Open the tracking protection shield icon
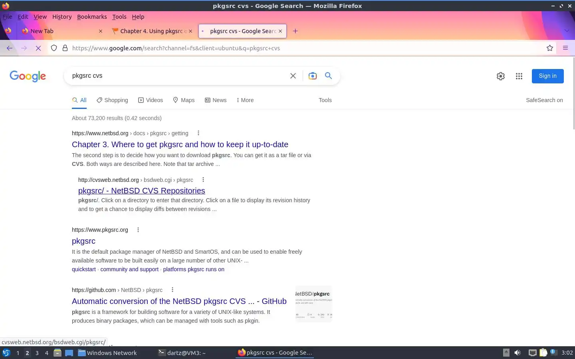The width and height of the screenshot is (575, 359). 54,48
